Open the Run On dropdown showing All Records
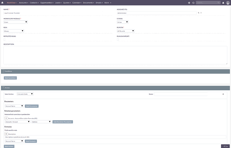The height and width of the screenshot is (148, 231). tap(126, 31)
